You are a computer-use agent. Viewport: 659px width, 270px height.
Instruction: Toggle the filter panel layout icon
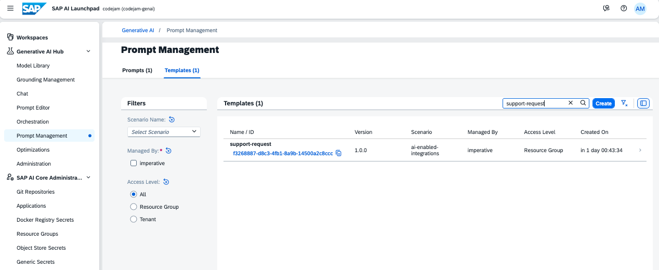(643, 103)
